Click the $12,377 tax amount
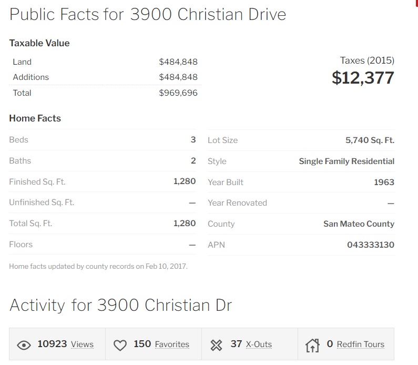The width and height of the screenshot is (418, 365). 363,78
